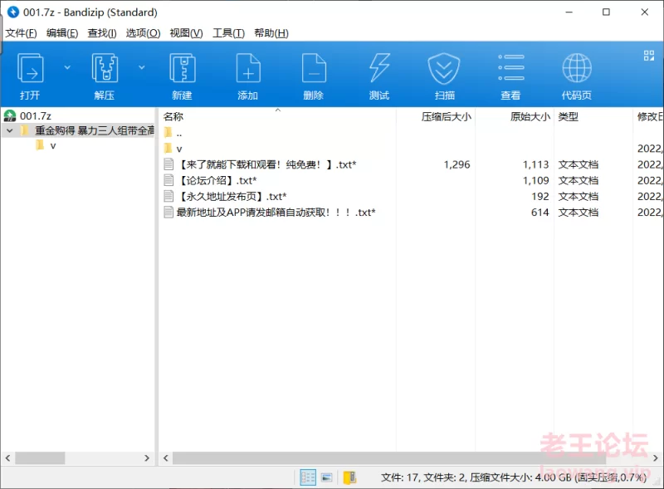
Task: Switch to details view in status bar
Action: pos(308,477)
